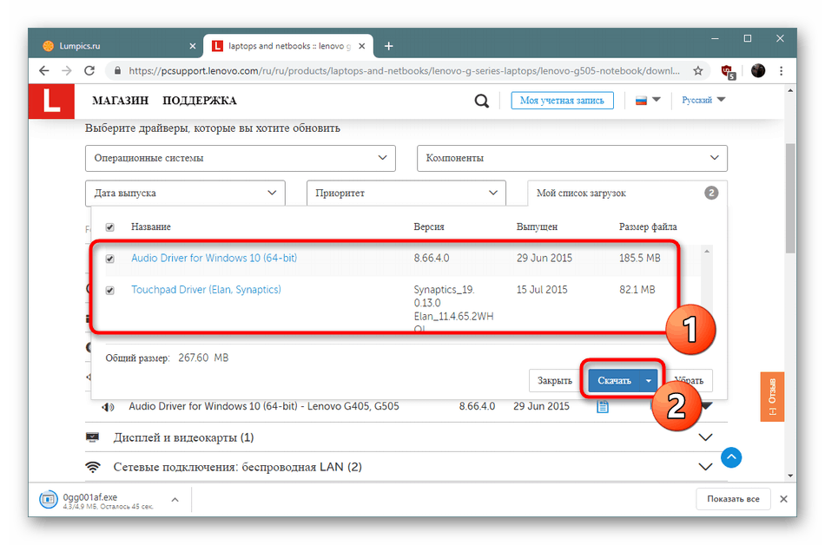Open 0gg001af.exe download item options arrow

[175, 500]
